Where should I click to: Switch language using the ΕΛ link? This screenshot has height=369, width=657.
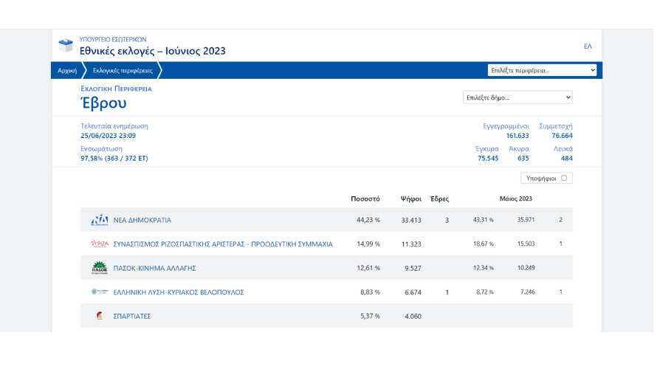[x=588, y=46]
